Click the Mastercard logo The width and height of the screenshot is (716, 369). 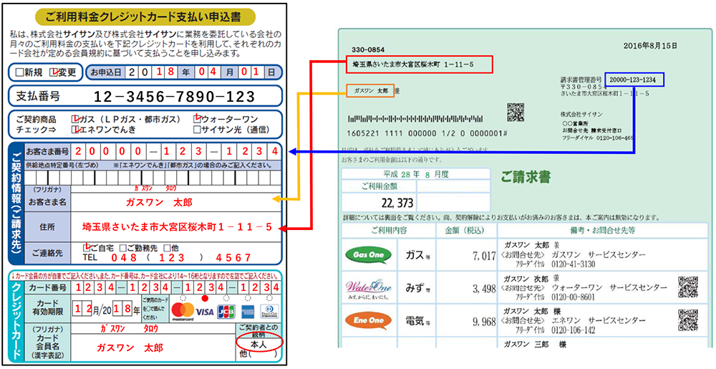[183, 312]
